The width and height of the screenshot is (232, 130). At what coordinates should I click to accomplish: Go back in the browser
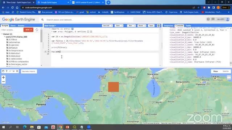click(x=3, y=8)
